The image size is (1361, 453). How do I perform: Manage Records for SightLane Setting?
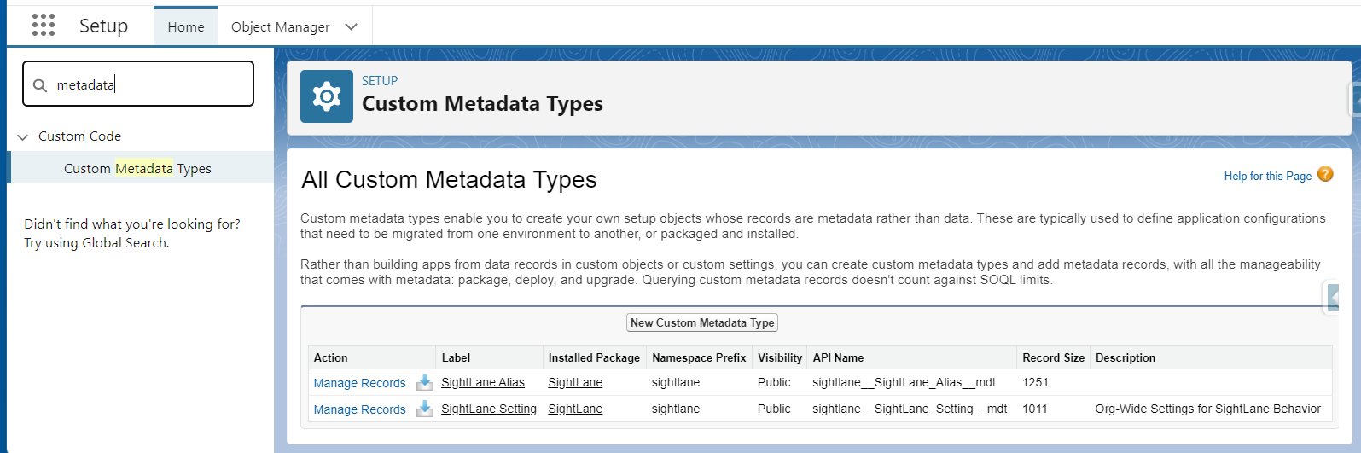(x=360, y=409)
